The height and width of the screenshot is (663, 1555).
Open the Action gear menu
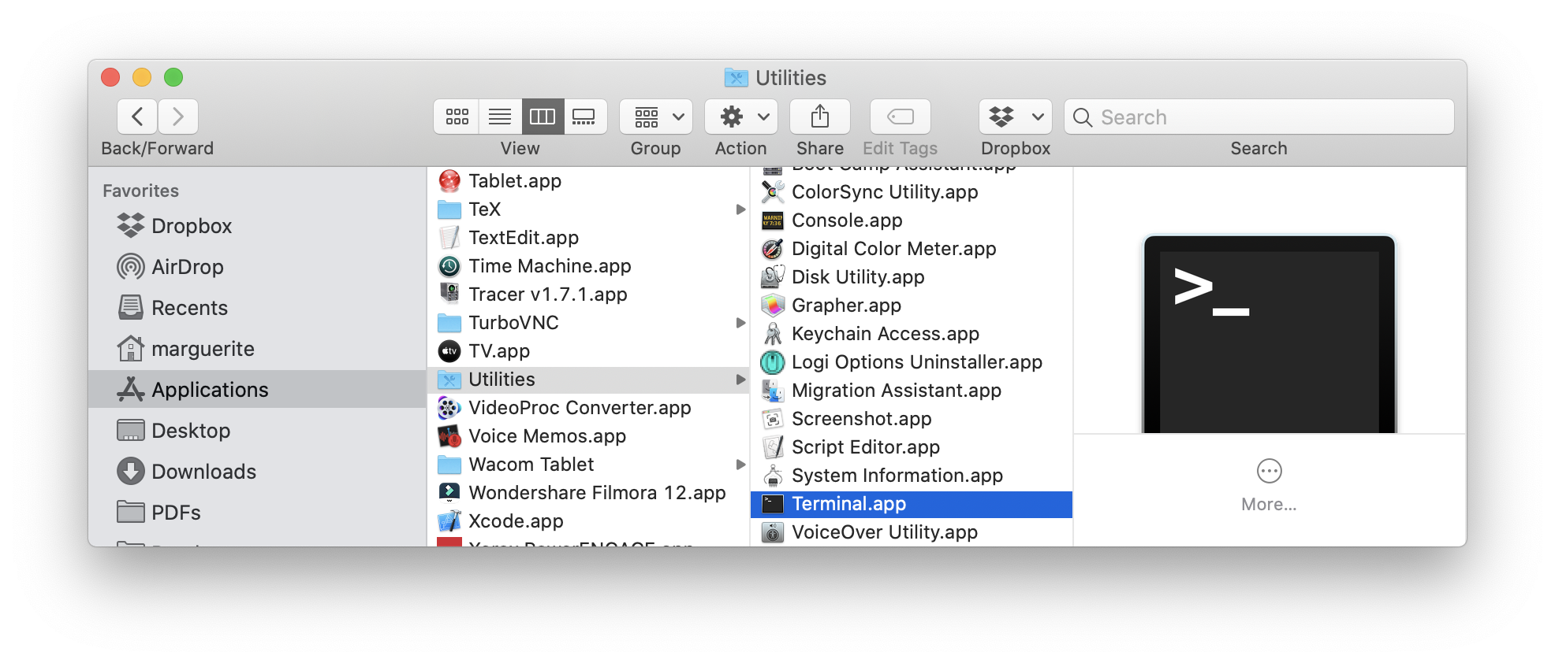pos(740,117)
